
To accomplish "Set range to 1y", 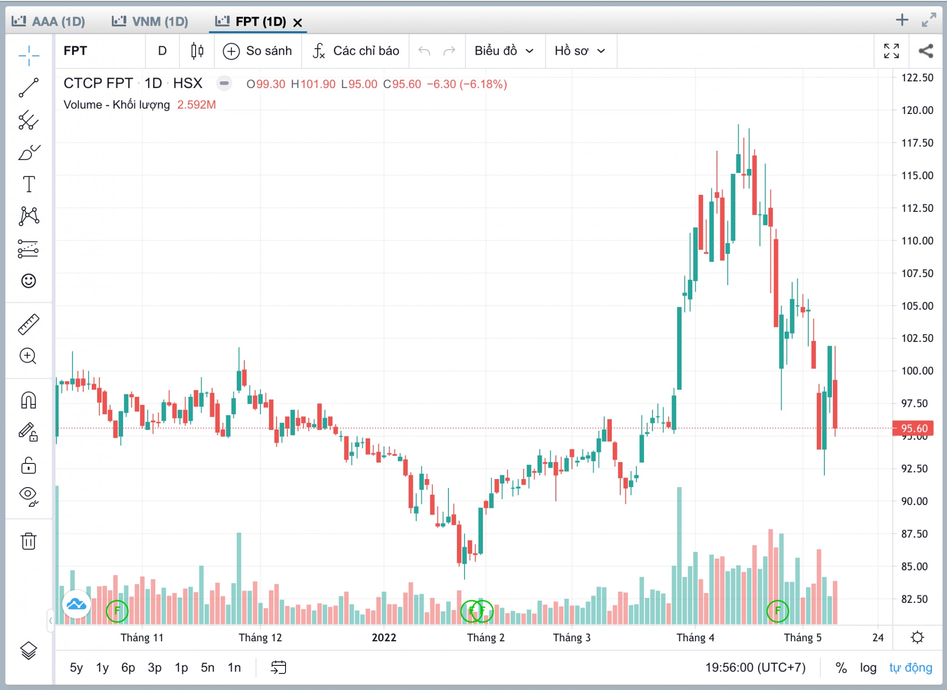I will click(x=102, y=667).
